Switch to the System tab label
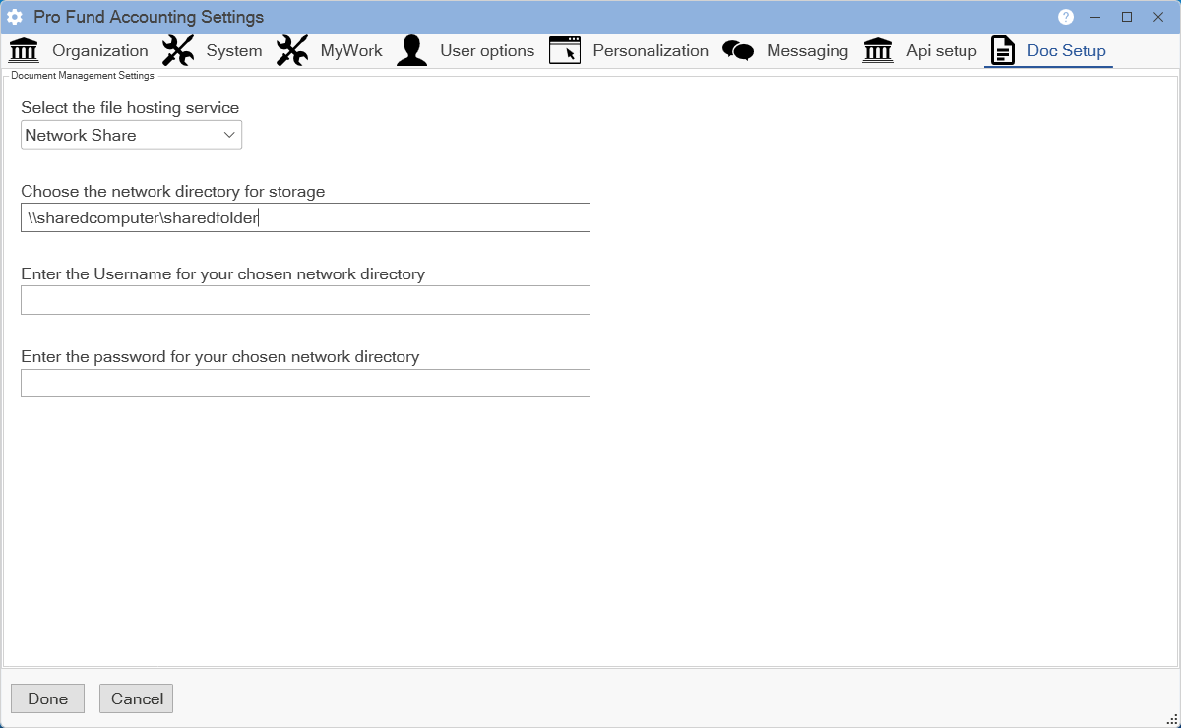The height and width of the screenshot is (728, 1181). pos(234,51)
